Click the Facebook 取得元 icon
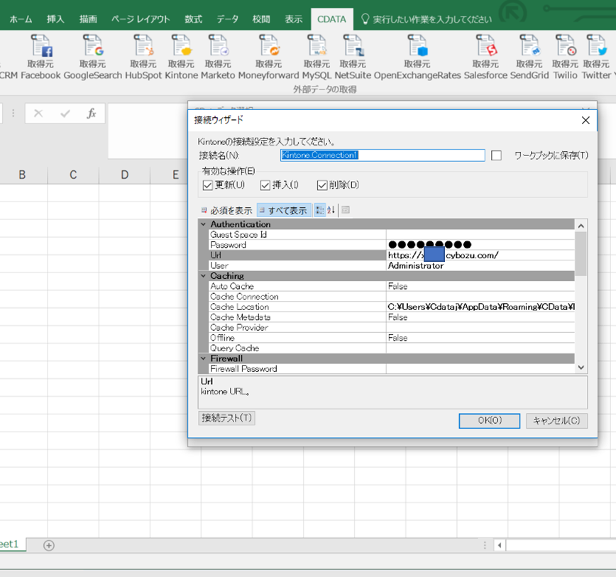This screenshot has width=616, height=577. click(x=40, y=50)
